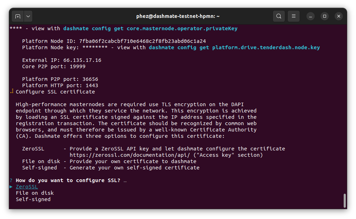
Task: Click the External IP address 66.135.17.16
Action: [82, 60]
